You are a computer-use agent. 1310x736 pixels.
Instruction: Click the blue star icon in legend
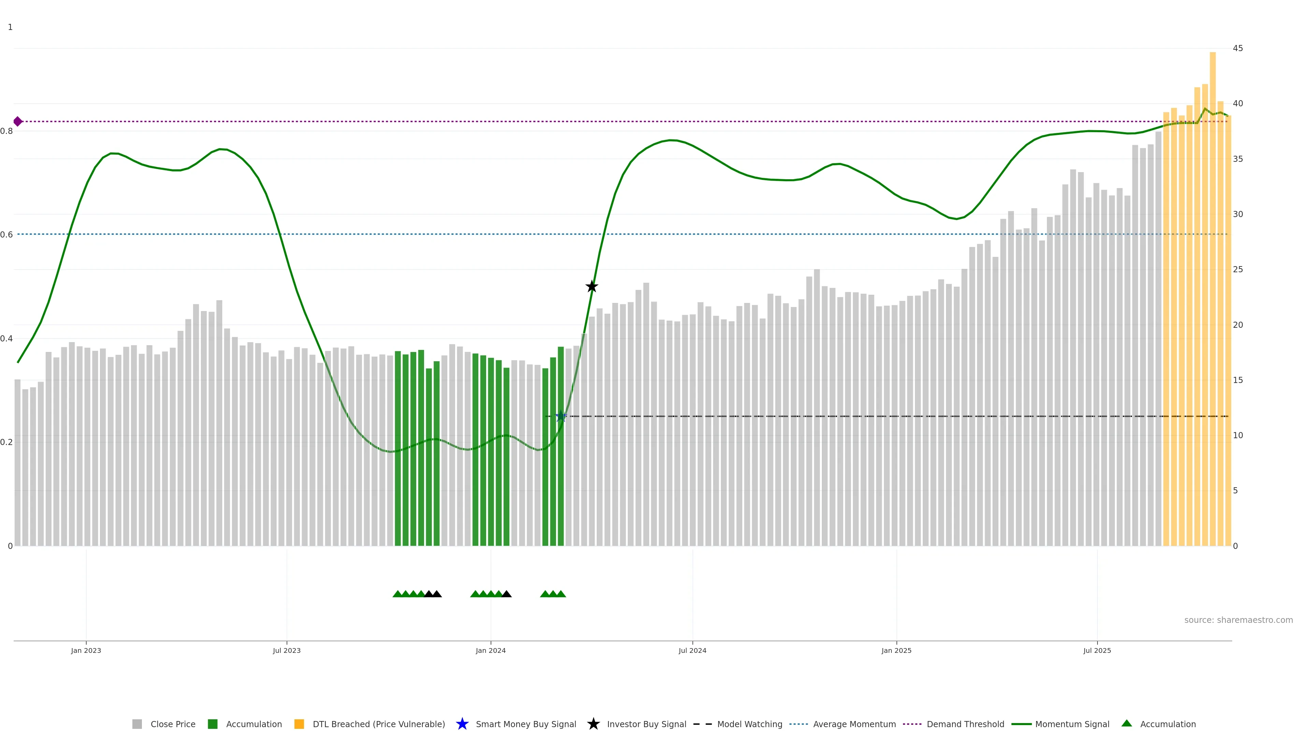pos(462,724)
